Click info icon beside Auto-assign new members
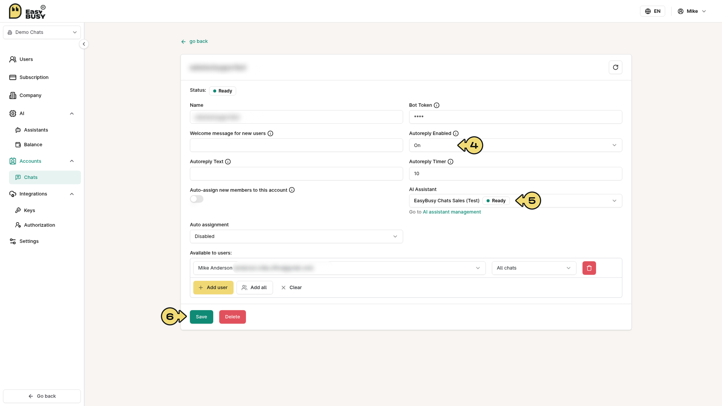The width and height of the screenshot is (722, 406). (x=292, y=190)
